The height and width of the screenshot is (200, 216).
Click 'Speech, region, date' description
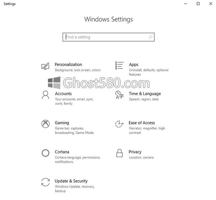(x=144, y=99)
